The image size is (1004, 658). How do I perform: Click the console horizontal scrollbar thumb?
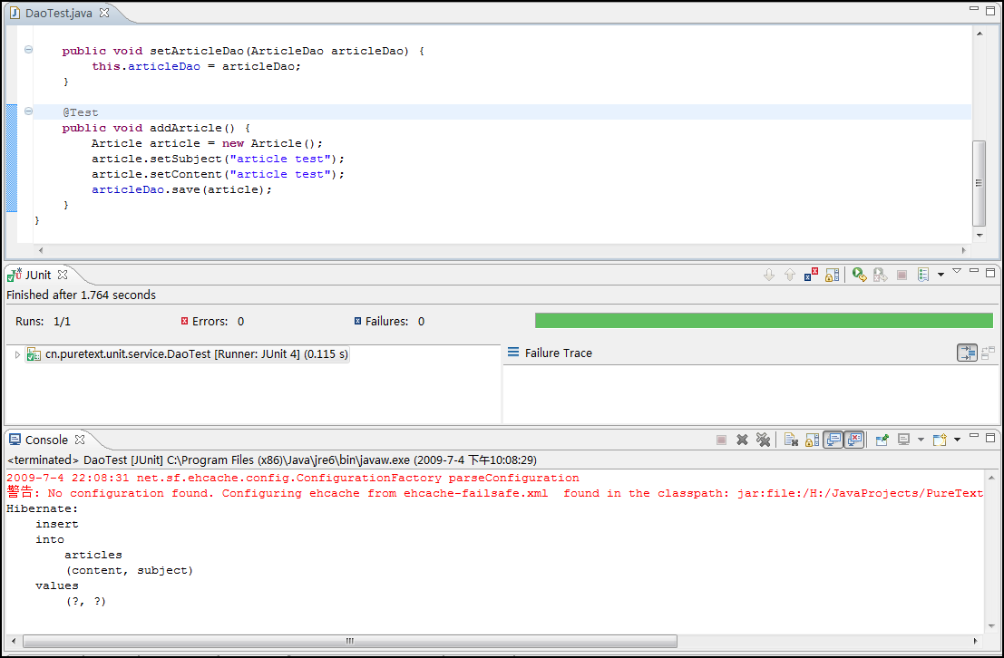click(349, 641)
